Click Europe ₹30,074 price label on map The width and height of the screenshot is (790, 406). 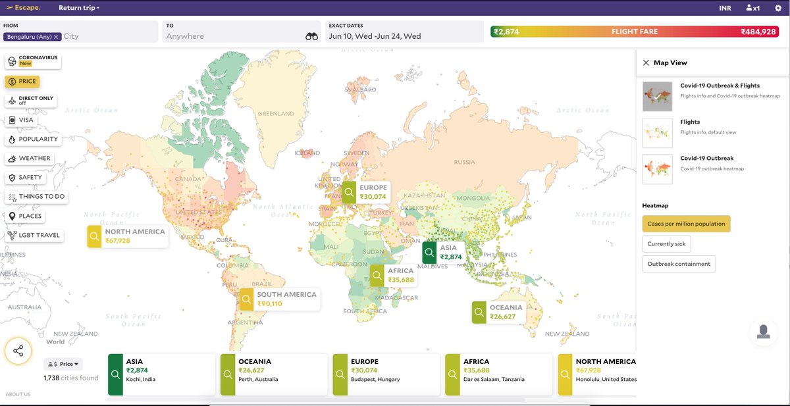tap(373, 196)
